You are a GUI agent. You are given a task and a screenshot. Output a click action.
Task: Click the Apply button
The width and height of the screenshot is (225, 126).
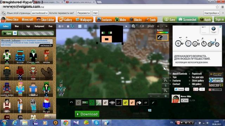pyautogui.click(x=205, y=20)
